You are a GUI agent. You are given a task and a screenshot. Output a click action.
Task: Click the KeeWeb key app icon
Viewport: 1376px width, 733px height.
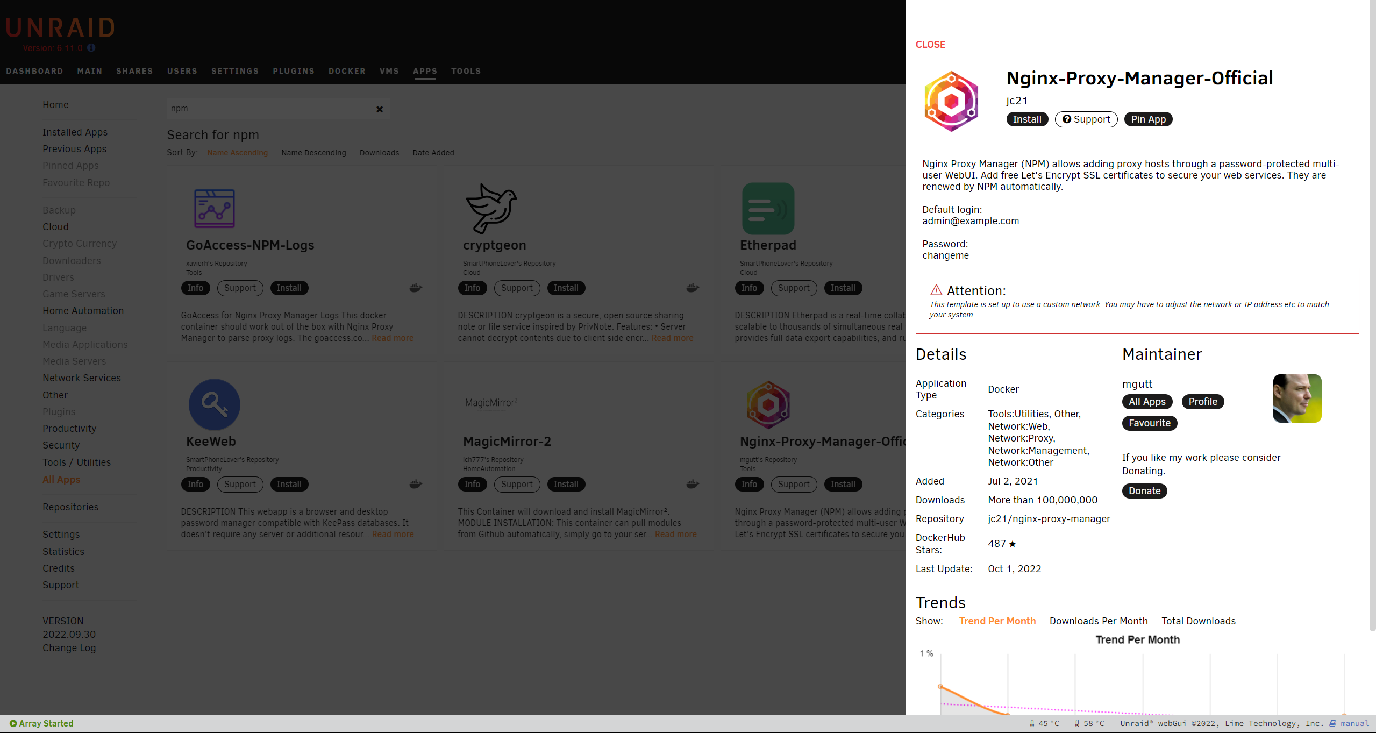[214, 404]
